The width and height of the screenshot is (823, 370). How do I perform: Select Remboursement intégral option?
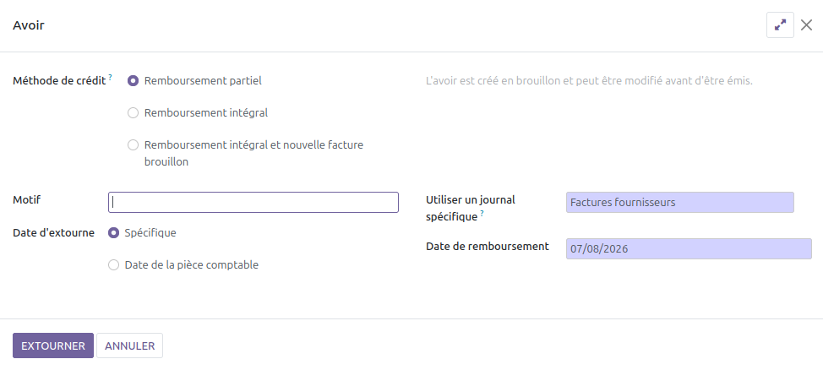(134, 113)
